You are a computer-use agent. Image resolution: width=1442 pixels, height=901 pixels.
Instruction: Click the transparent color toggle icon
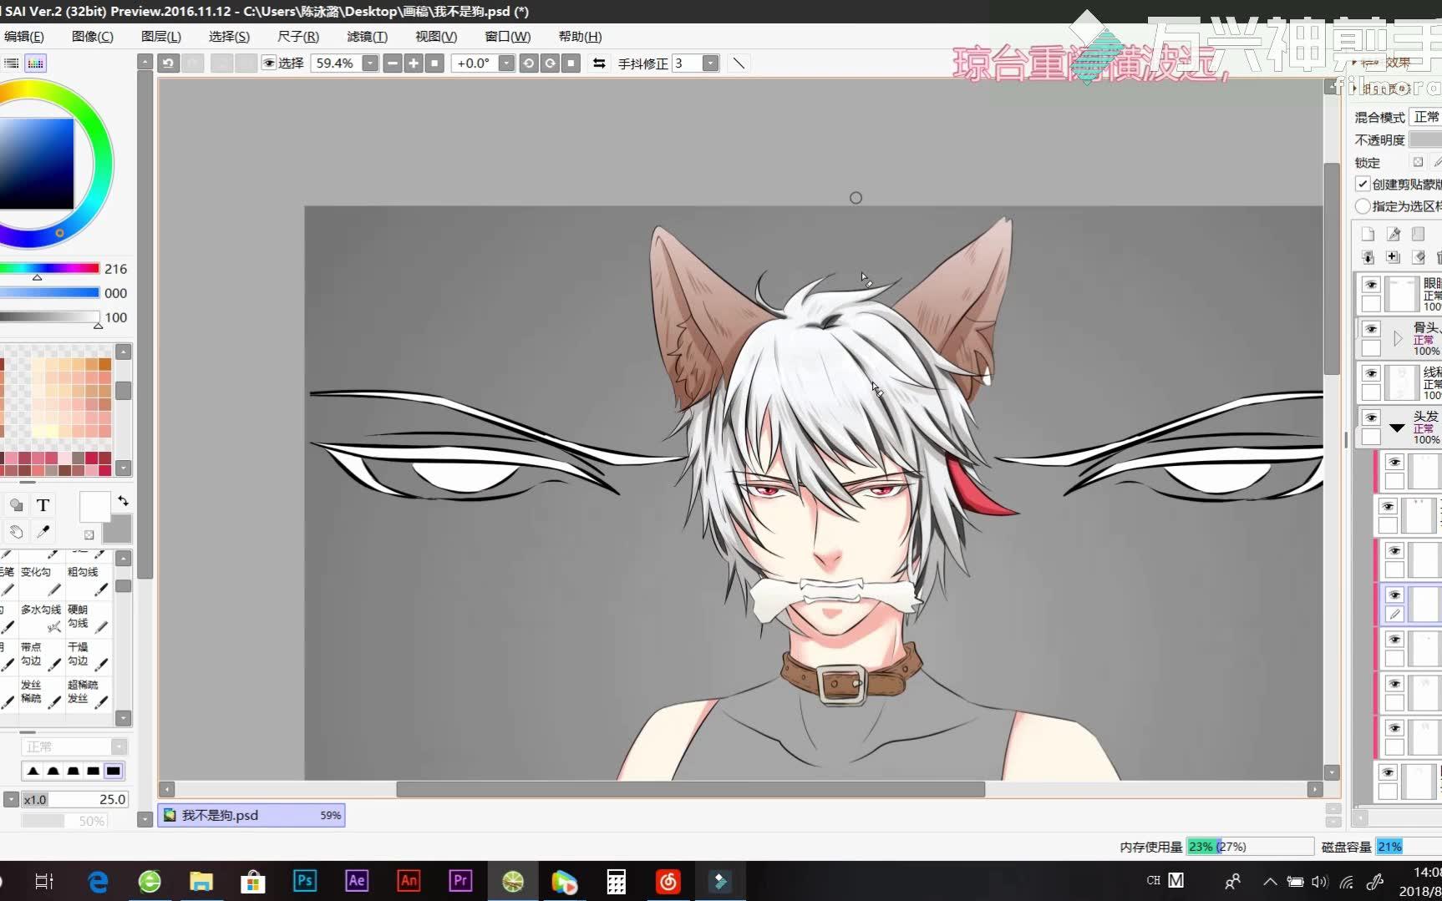89,535
